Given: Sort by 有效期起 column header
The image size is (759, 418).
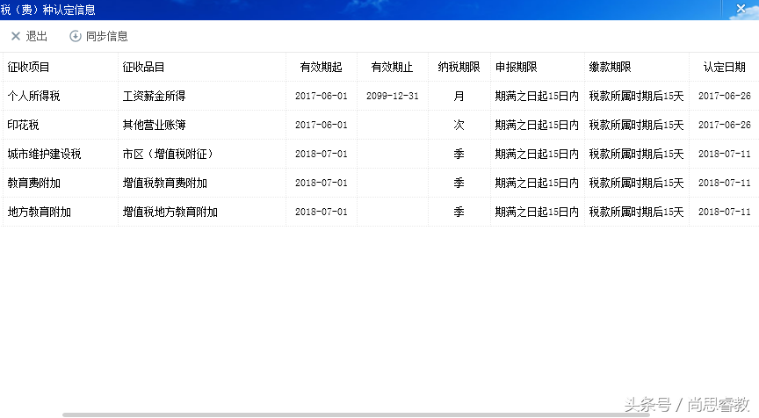Looking at the screenshot, I should pos(321,67).
